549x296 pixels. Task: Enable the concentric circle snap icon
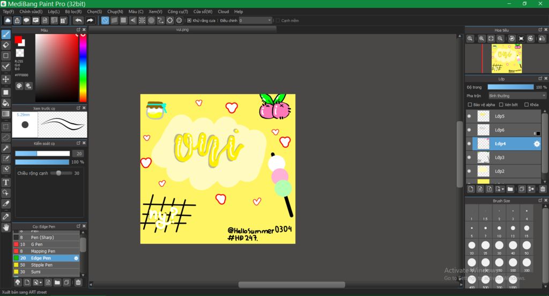click(151, 20)
